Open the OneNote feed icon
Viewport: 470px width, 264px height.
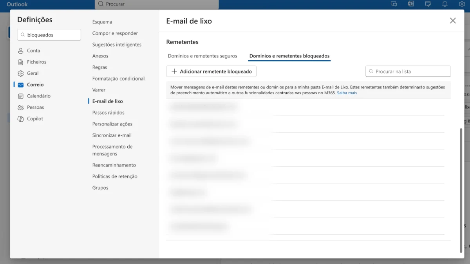coord(411,4)
